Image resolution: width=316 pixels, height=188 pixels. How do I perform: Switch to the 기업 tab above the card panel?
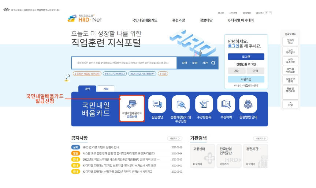pyautogui.click(x=106, y=89)
